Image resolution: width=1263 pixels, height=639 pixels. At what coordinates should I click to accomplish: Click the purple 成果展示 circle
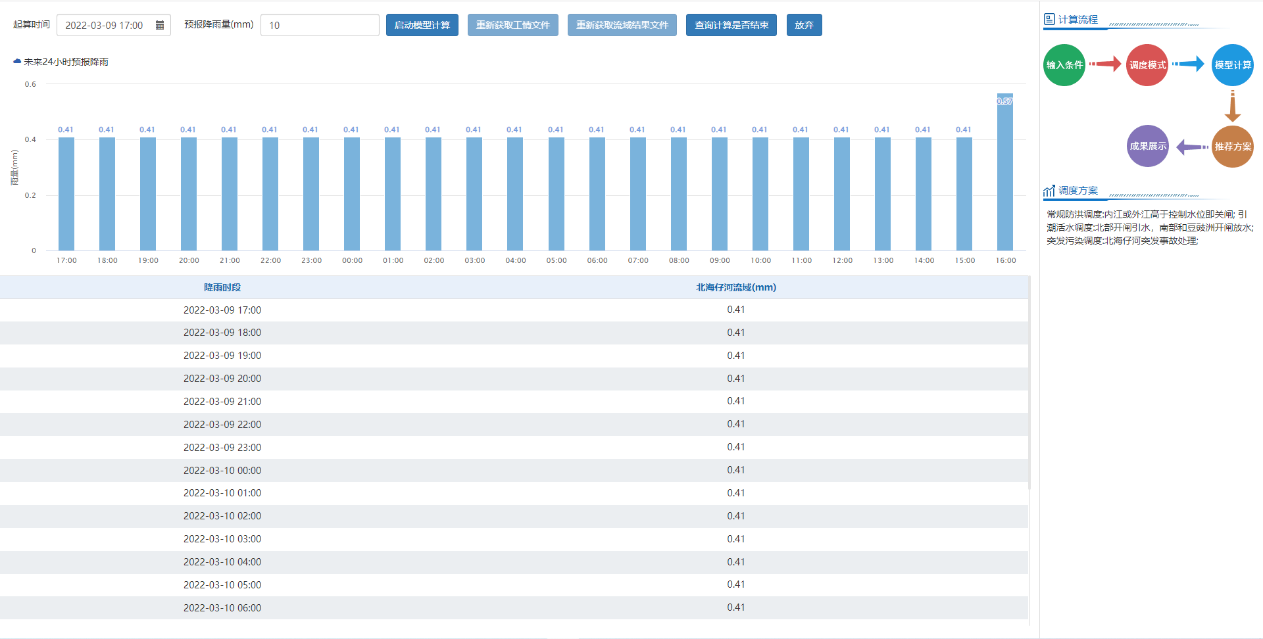(1147, 146)
